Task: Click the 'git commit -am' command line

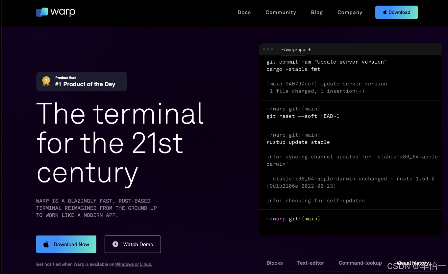Action: (327, 62)
